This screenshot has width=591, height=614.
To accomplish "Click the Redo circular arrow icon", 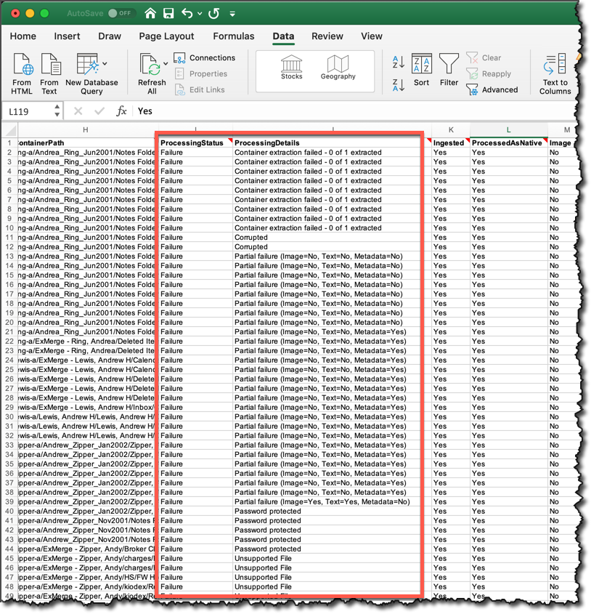I will tap(214, 13).
